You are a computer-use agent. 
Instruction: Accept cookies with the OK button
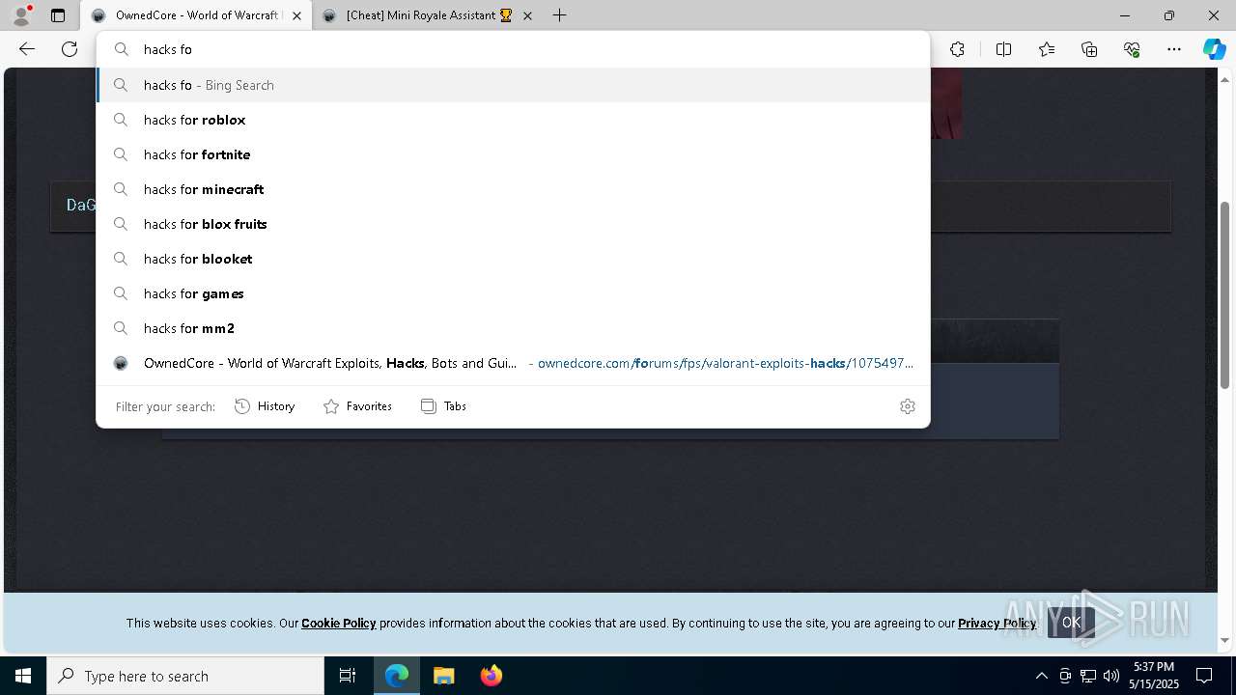1071,623
